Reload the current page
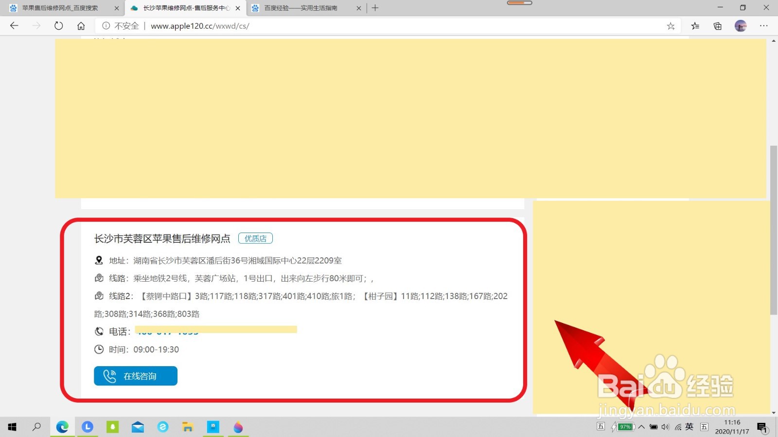 [x=59, y=26]
